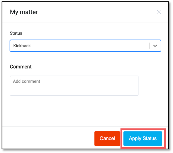Dismiss the dialog using the X icon
The image size is (173, 153).
tap(158, 12)
